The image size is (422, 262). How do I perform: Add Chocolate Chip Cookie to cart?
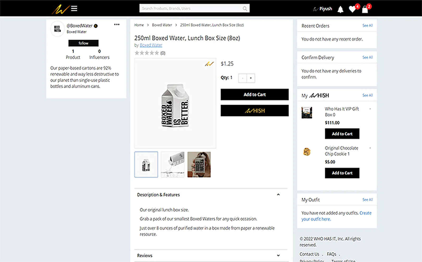(342, 173)
